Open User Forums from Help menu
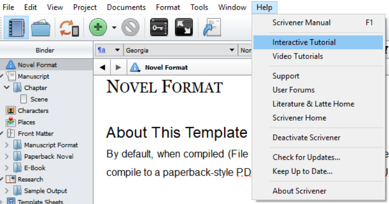 pyautogui.click(x=319, y=90)
